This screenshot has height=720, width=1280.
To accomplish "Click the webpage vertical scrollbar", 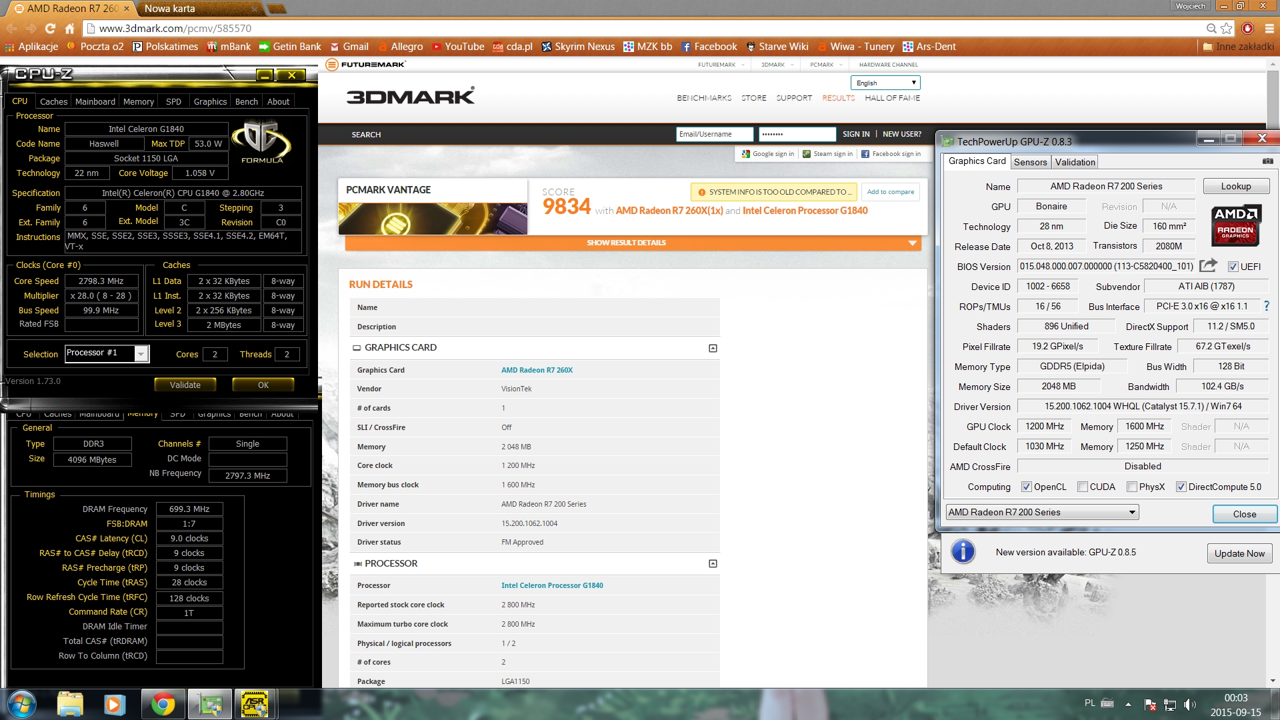I will (1273, 372).
